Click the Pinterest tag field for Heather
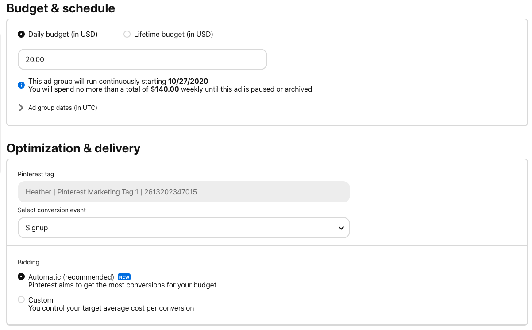 coord(184,191)
